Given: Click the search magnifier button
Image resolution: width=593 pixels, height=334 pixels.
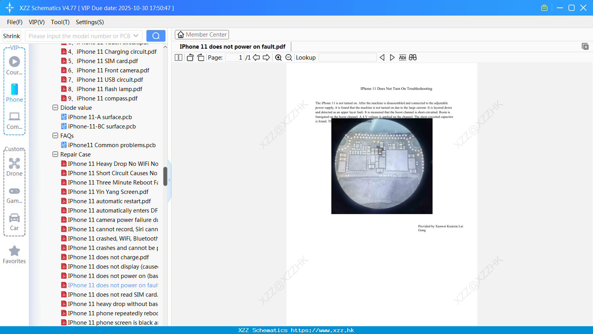Looking at the screenshot, I should coord(156,36).
